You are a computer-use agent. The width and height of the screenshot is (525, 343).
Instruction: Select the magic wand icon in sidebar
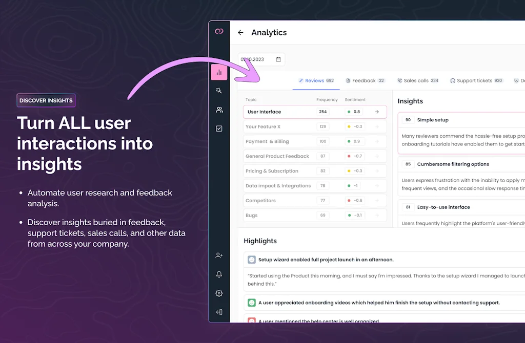click(x=219, y=90)
